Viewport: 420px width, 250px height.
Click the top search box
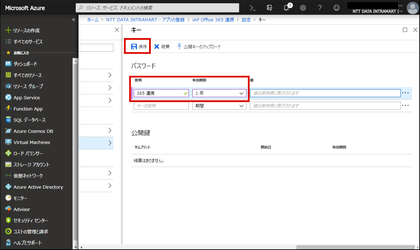(x=157, y=8)
